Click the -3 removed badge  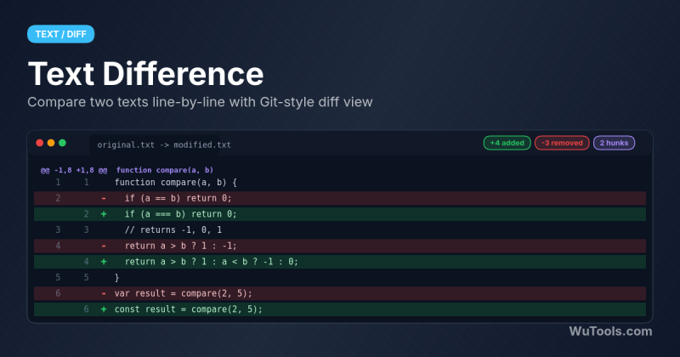click(x=562, y=143)
